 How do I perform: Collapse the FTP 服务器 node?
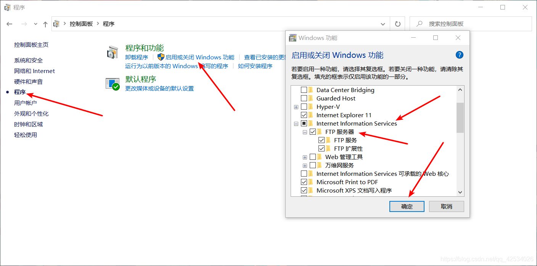click(305, 132)
